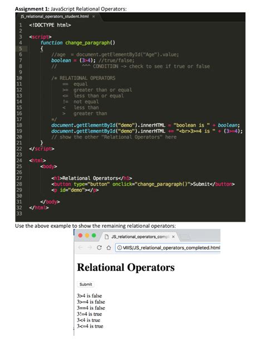
Task: Click the yellow minimize window button
Action: coord(87,235)
